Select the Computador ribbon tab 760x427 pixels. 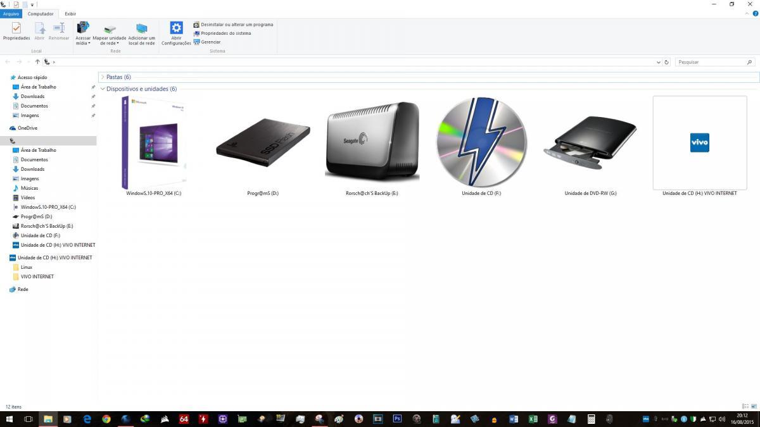(x=41, y=13)
